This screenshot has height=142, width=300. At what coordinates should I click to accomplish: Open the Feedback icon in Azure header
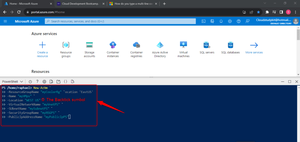pos(247,21)
